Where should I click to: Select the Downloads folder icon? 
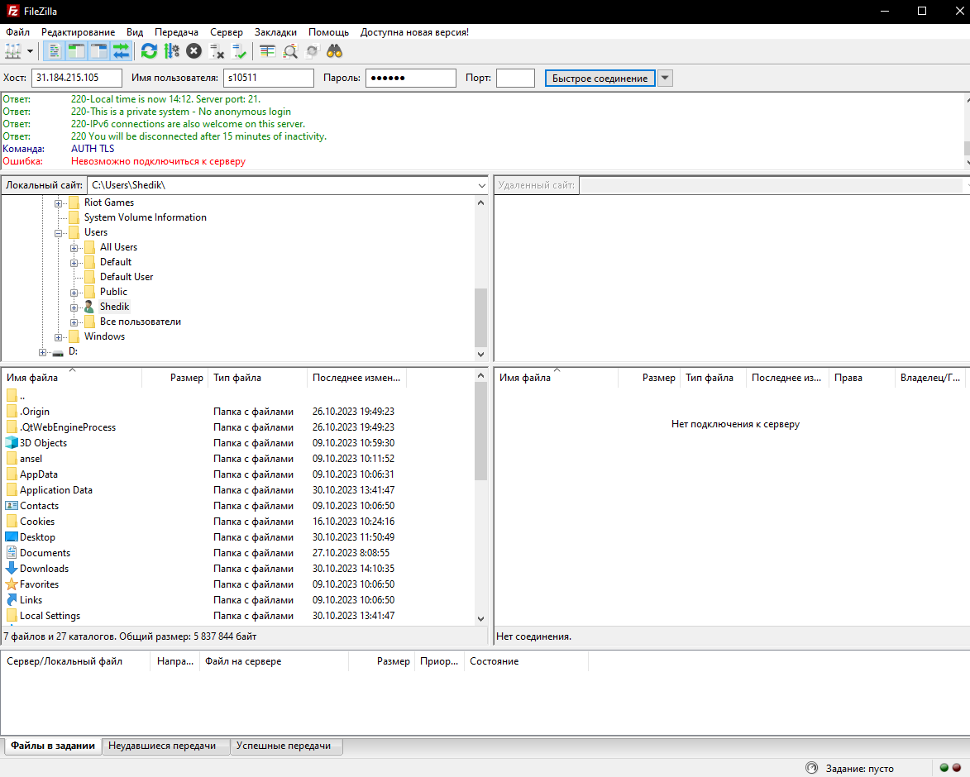point(12,568)
